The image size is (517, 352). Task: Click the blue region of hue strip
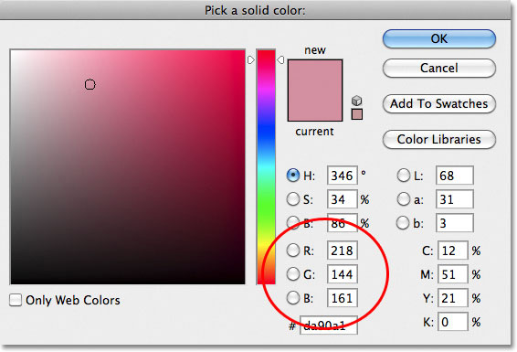click(266, 132)
